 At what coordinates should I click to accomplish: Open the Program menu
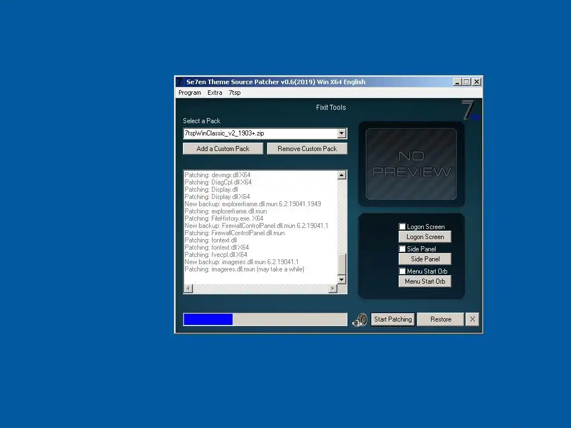click(190, 93)
